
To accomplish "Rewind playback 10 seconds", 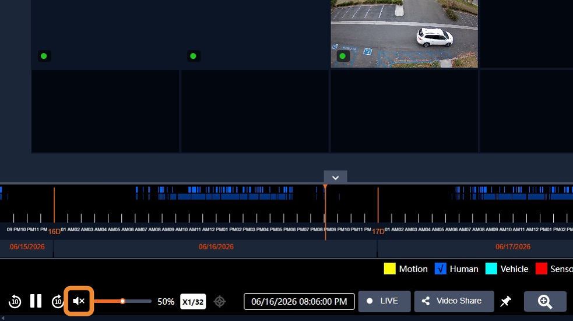I will (15, 301).
